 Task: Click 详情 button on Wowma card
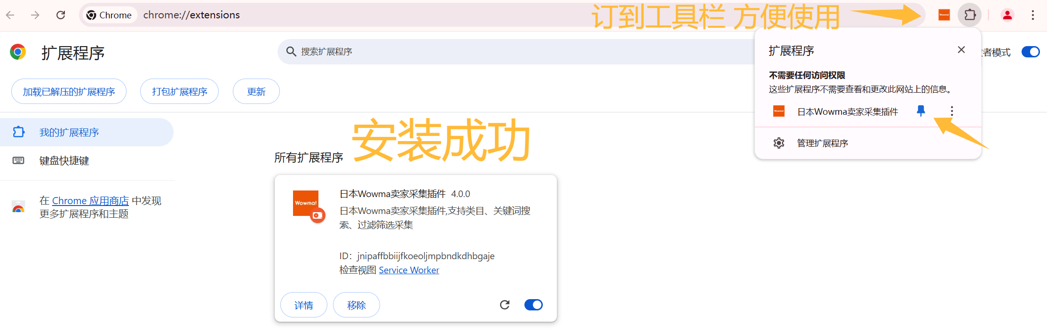tap(304, 305)
